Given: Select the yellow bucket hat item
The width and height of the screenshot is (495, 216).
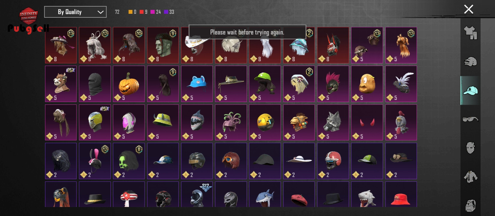Looking at the screenshot, I should (x=163, y=122).
